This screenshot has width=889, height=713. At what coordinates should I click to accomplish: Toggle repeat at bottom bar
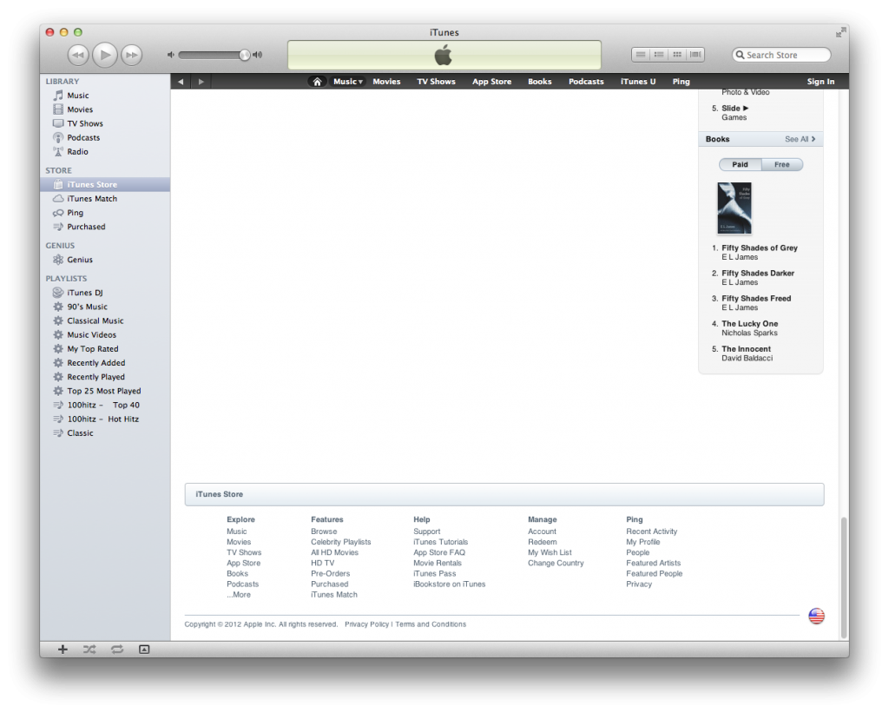pyautogui.click(x=117, y=650)
